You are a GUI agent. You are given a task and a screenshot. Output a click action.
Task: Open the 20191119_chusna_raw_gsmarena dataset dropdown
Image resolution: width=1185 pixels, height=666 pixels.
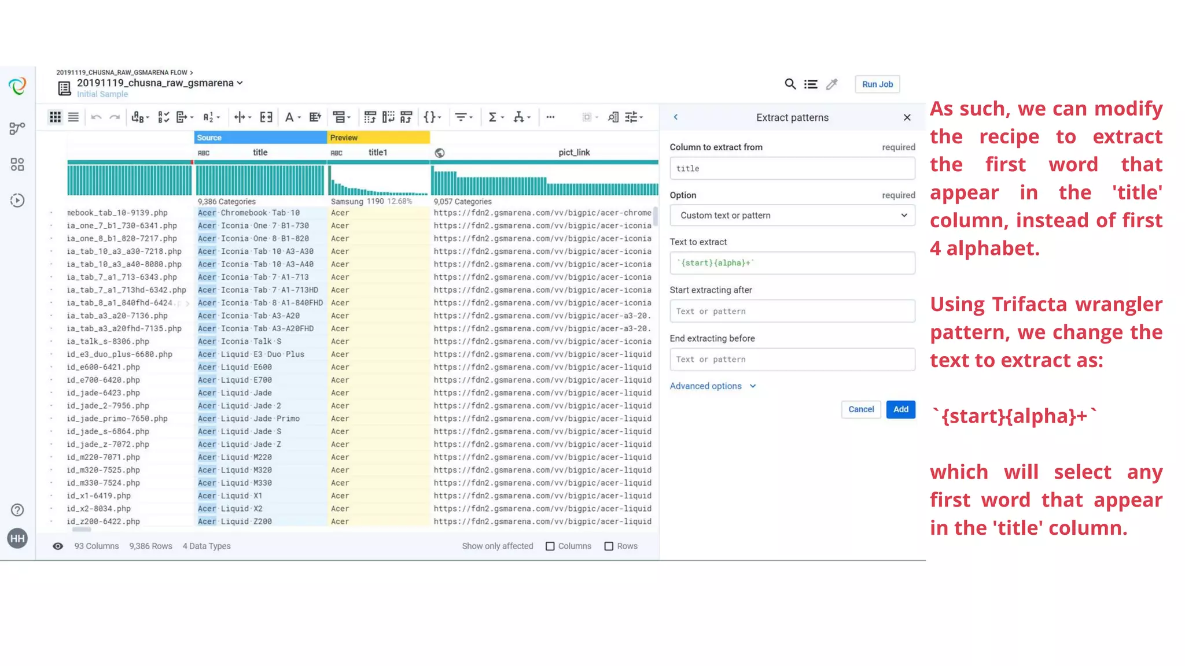(160, 83)
